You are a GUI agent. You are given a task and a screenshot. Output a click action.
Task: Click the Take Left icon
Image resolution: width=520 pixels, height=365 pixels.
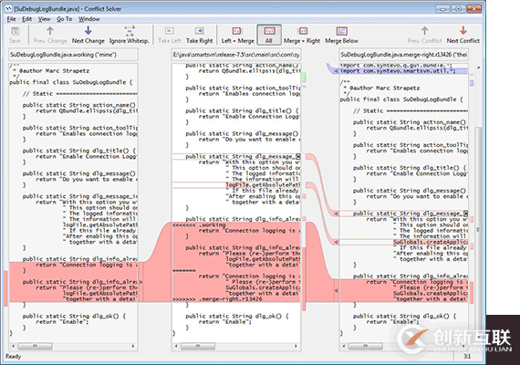(170, 31)
